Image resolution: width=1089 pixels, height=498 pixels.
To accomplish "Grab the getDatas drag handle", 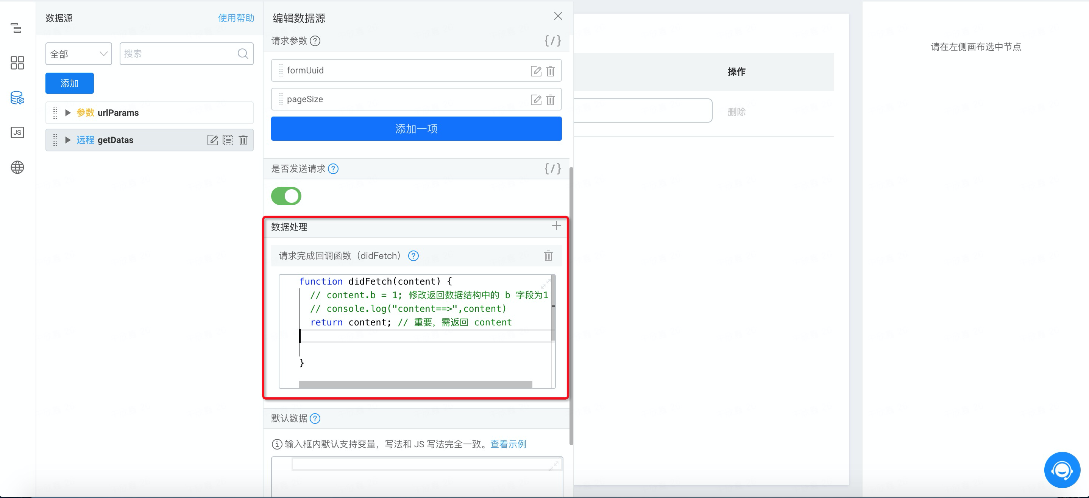I will coord(55,140).
